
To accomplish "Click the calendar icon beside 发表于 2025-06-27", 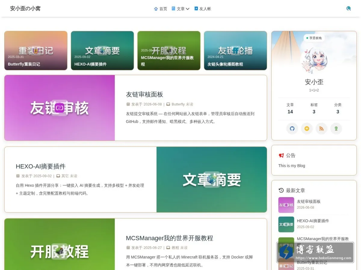I will (128, 248).
